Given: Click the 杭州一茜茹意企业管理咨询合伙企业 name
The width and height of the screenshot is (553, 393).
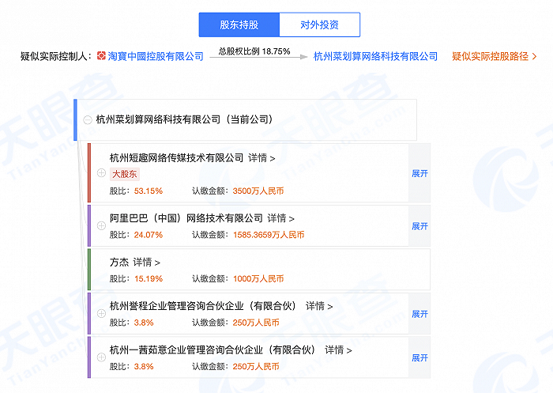Looking at the screenshot, I should pyautogui.click(x=213, y=350).
